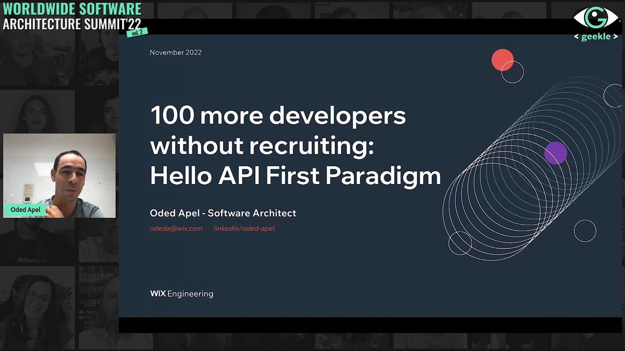The image size is (625, 351).
Task: Click the 'Hello API First Paradigm' line
Action: [x=295, y=176]
